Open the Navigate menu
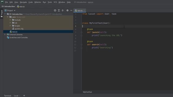The image size is (173, 97). [x=23, y=2]
